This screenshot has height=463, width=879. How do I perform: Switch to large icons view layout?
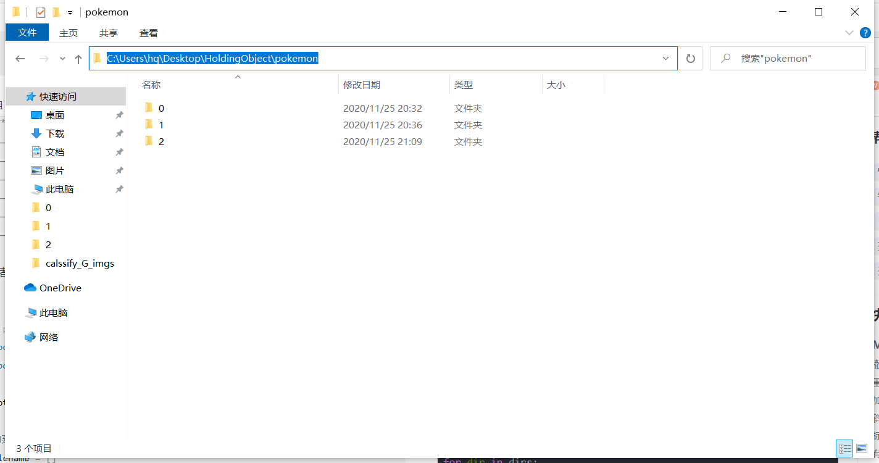pyautogui.click(x=862, y=449)
